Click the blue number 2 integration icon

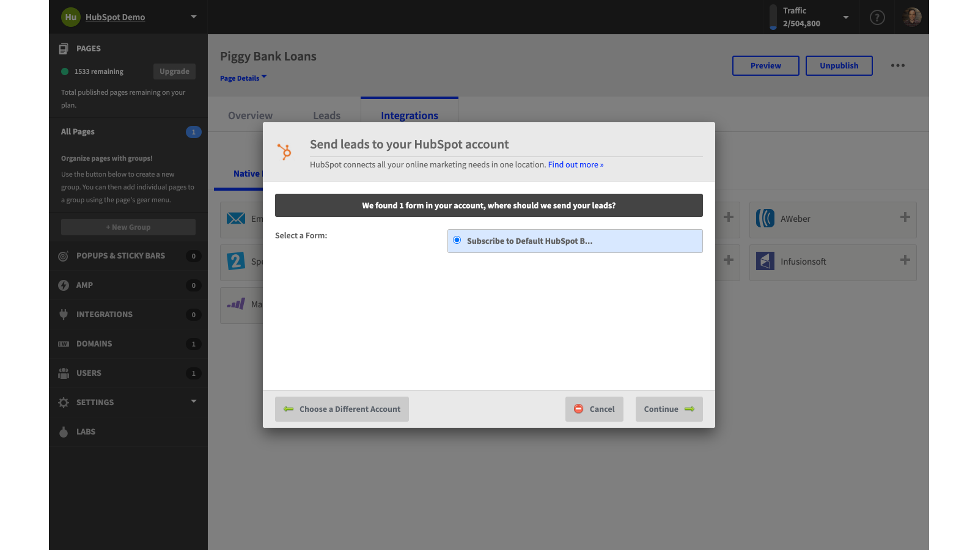(236, 261)
